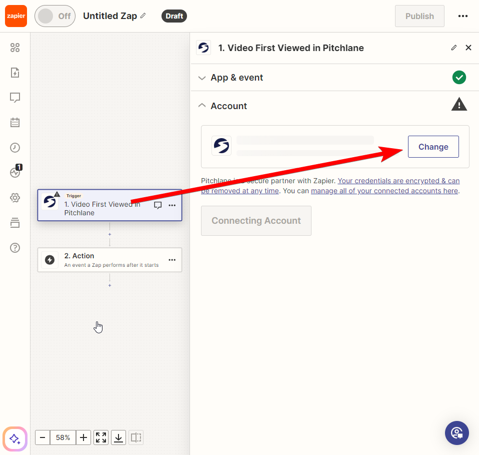Open the comments icon in sidebar

15,98
